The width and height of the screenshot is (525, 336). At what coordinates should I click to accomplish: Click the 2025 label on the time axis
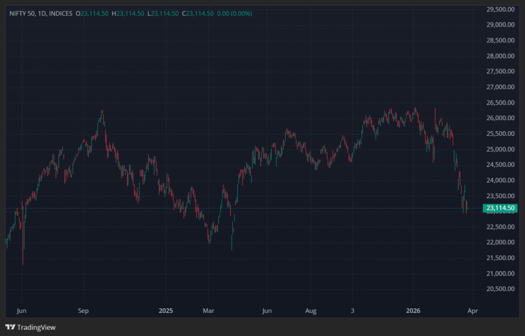166,311
